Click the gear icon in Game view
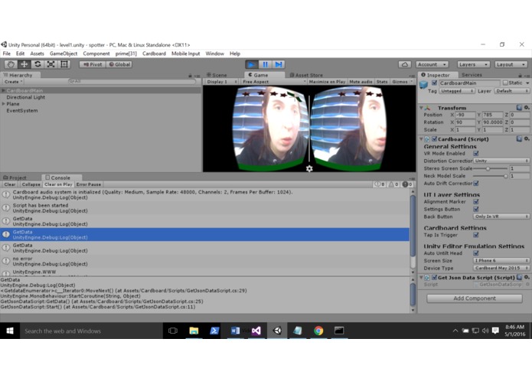The height and width of the screenshot is (378, 532). click(309, 168)
